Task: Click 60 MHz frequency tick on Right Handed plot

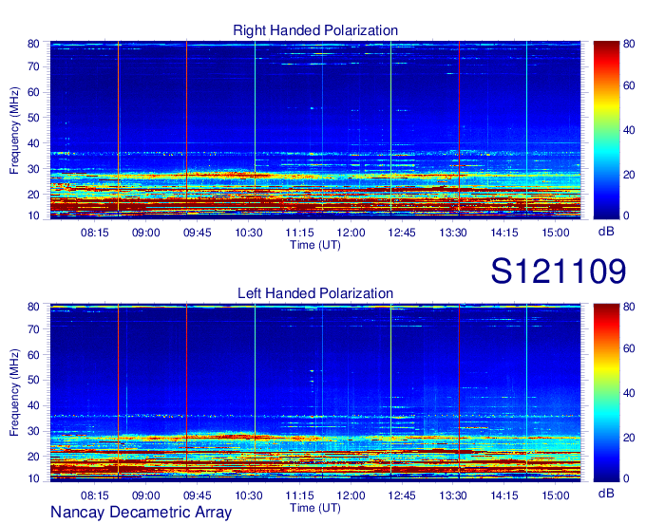Action: click(33, 92)
